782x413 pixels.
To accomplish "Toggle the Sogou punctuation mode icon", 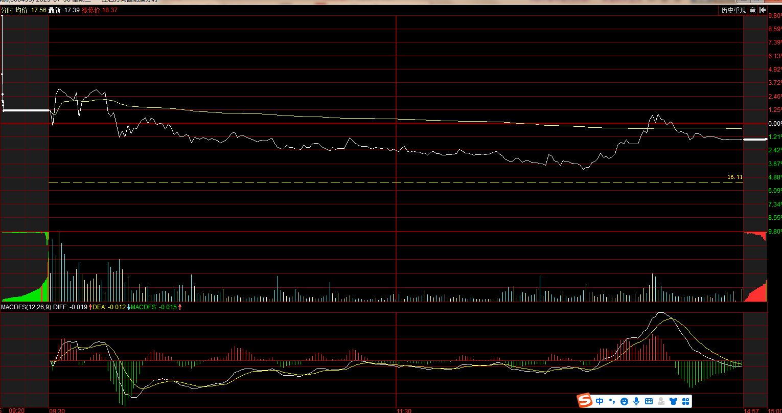I will 612,401.
